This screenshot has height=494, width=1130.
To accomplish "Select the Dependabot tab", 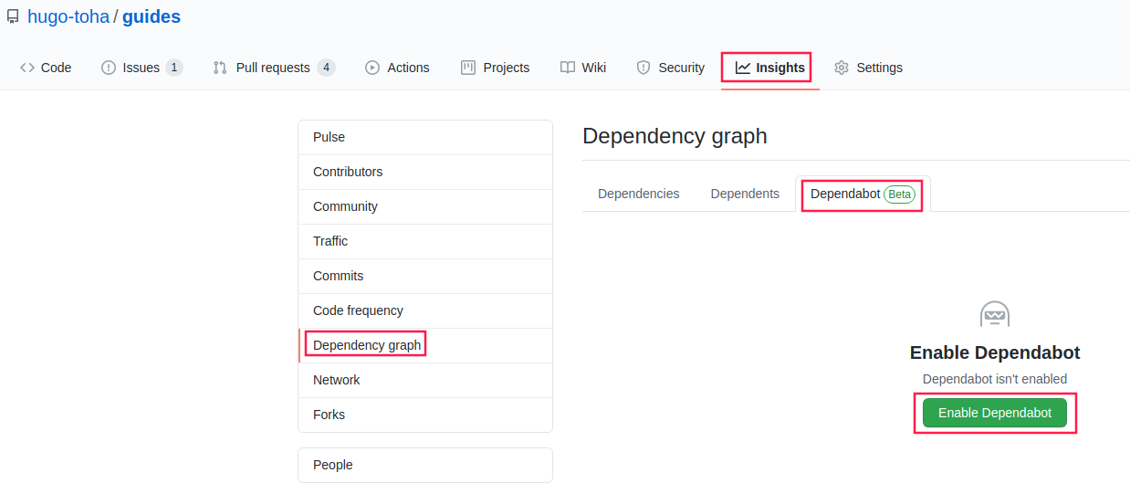I will [863, 194].
